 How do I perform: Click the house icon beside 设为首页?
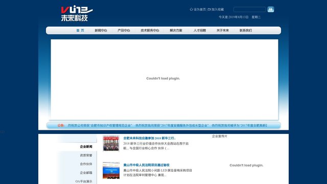[191, 9]
